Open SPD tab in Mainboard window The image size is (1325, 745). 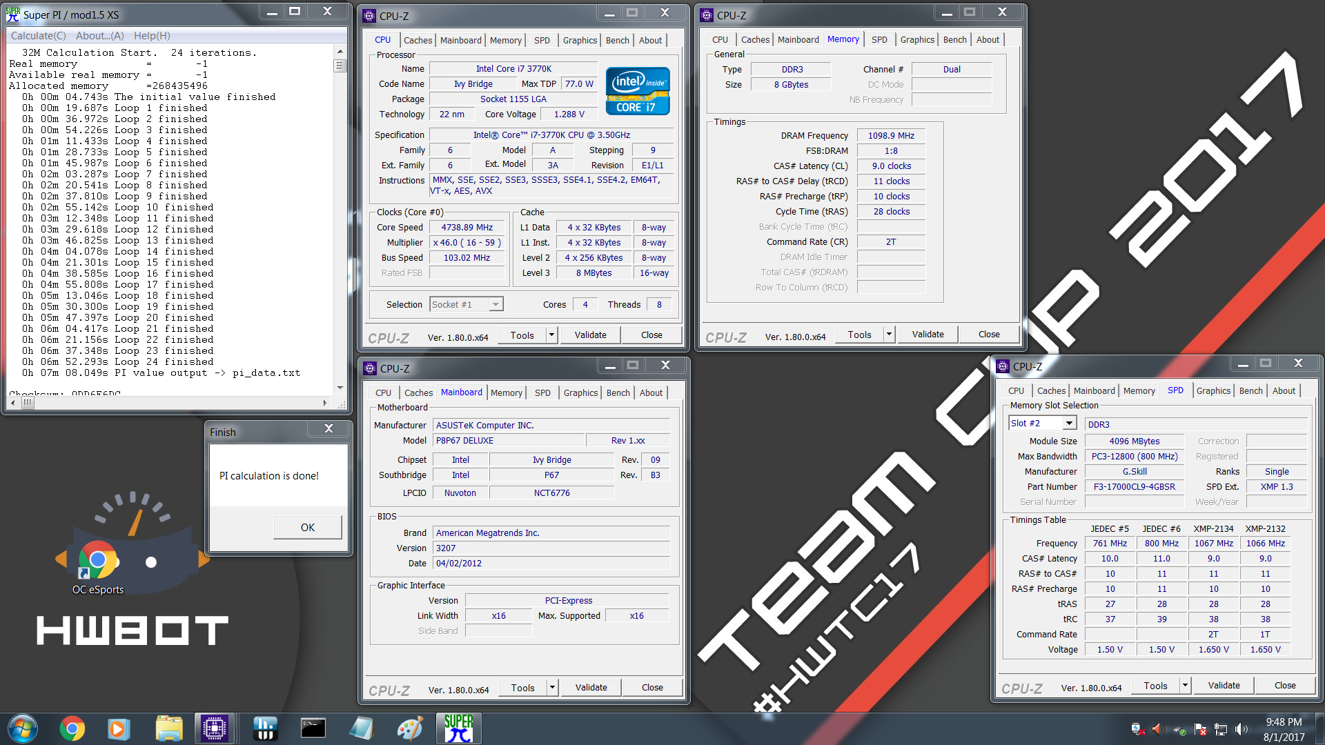pyautogui.click(x=542, y=393)
